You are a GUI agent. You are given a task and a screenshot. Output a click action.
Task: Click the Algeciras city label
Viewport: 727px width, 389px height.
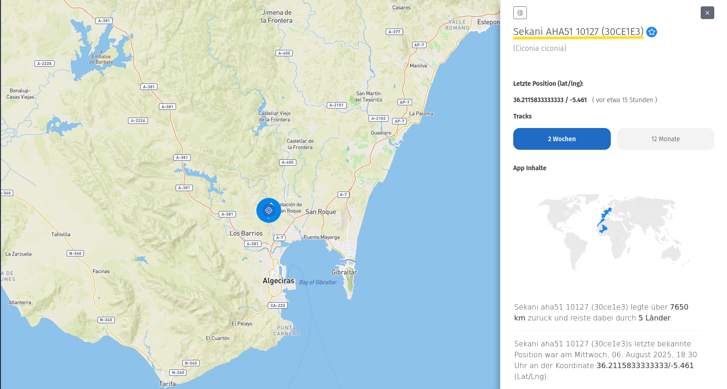click(x=278, y=281)
